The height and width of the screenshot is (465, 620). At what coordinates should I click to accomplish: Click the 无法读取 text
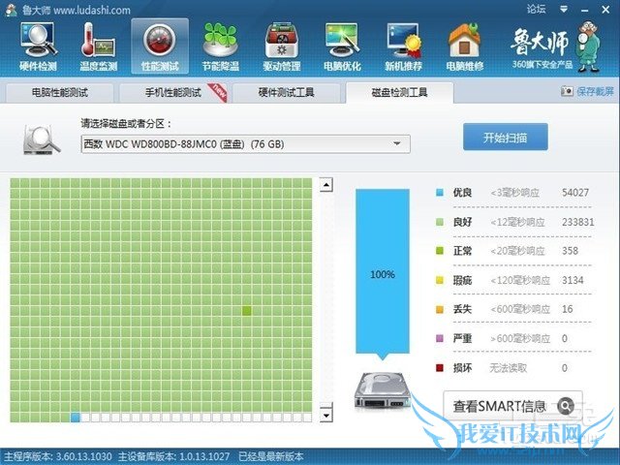pyautogui.click(x=508, y=368)
